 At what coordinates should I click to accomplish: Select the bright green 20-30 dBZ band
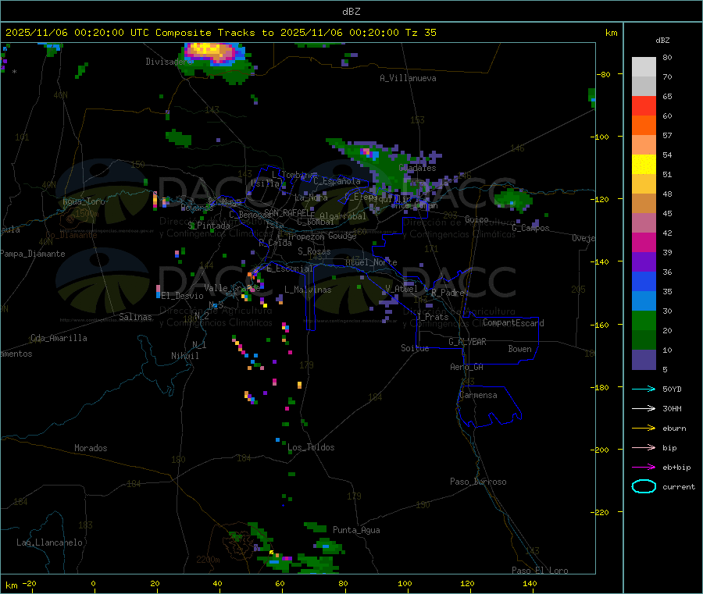click(x=644, y=320)
